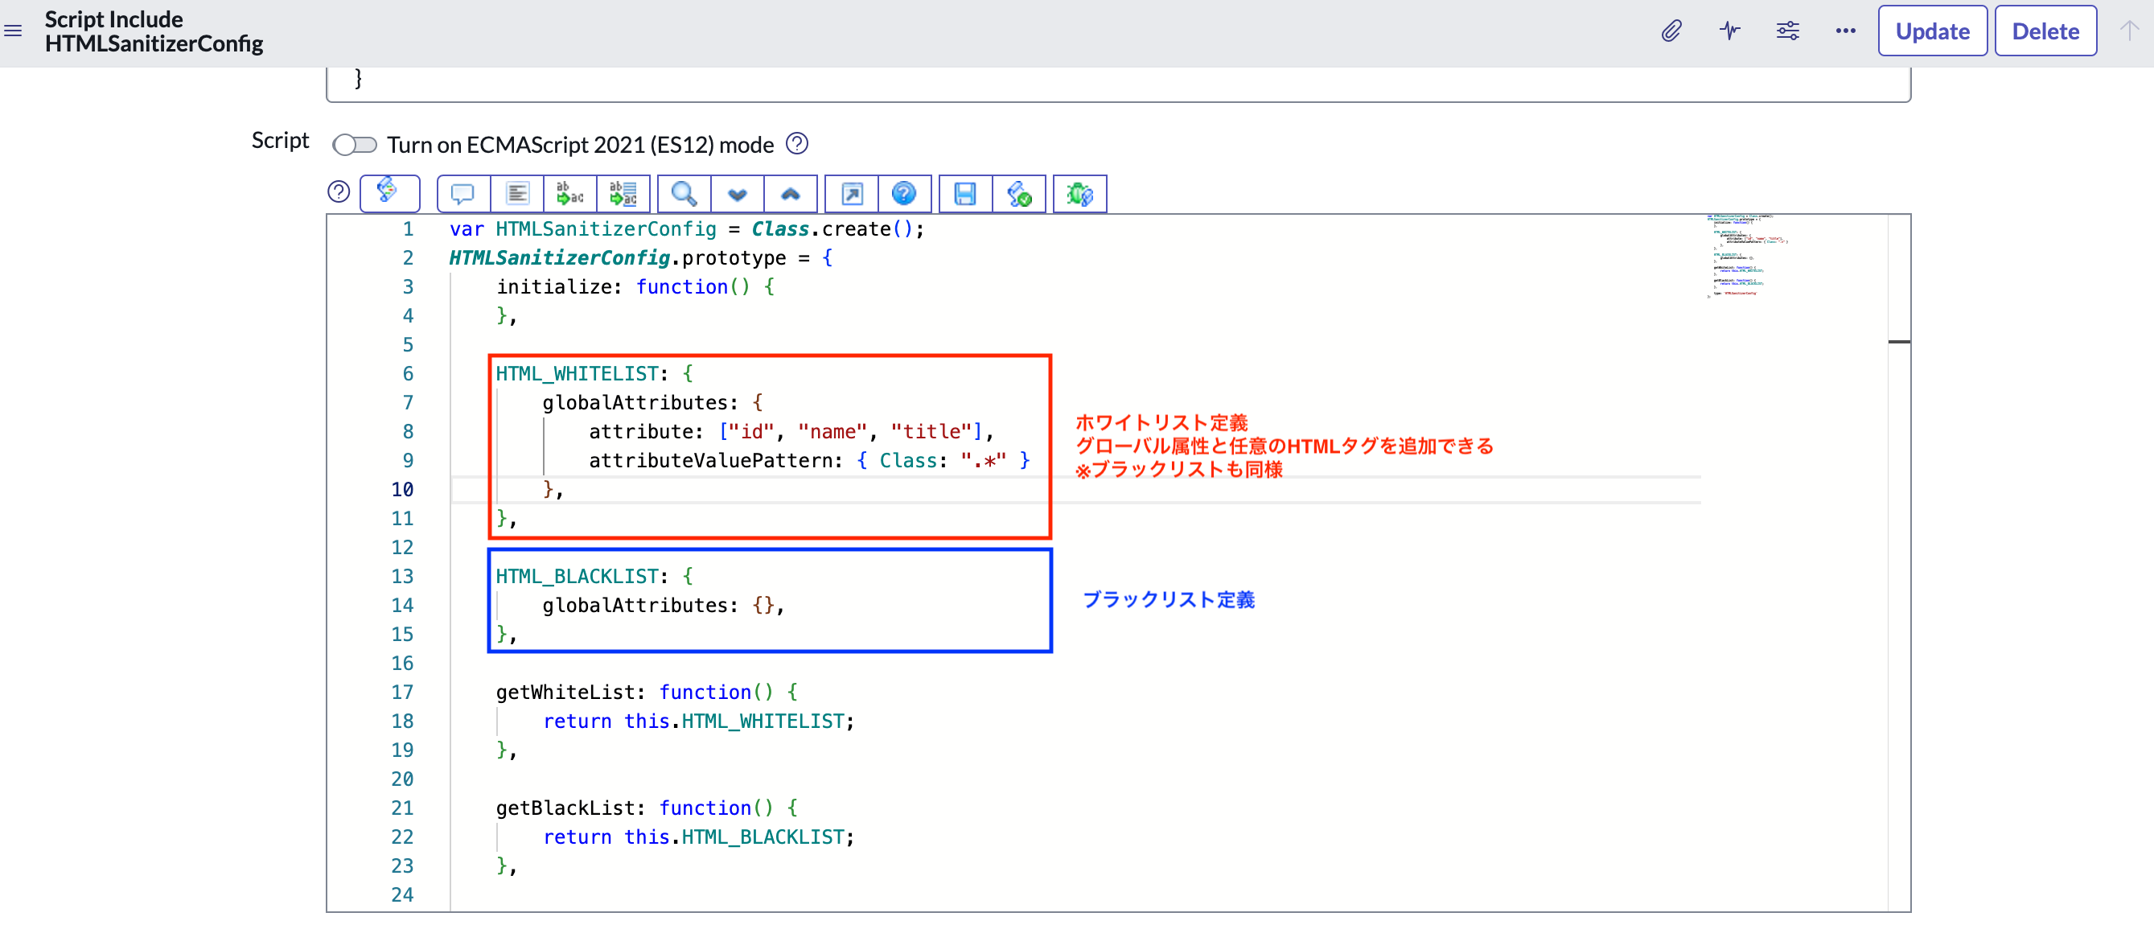Open help for ES12 mode toggle
The width and height of the screenshot is (2154, 925).
(797, 144)
